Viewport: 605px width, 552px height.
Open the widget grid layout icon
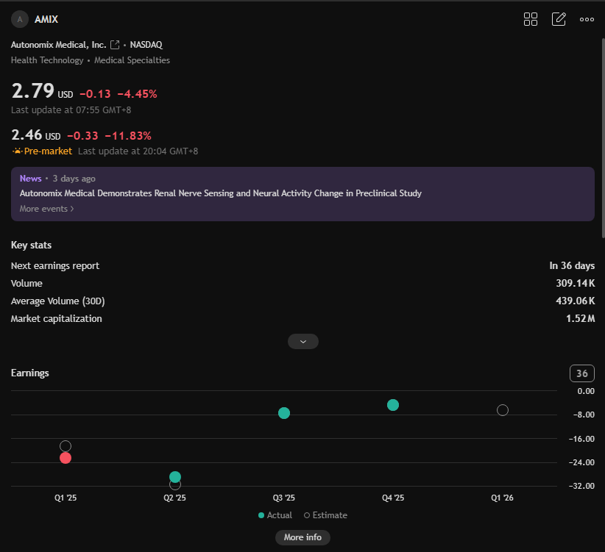(x=530, y=19)
